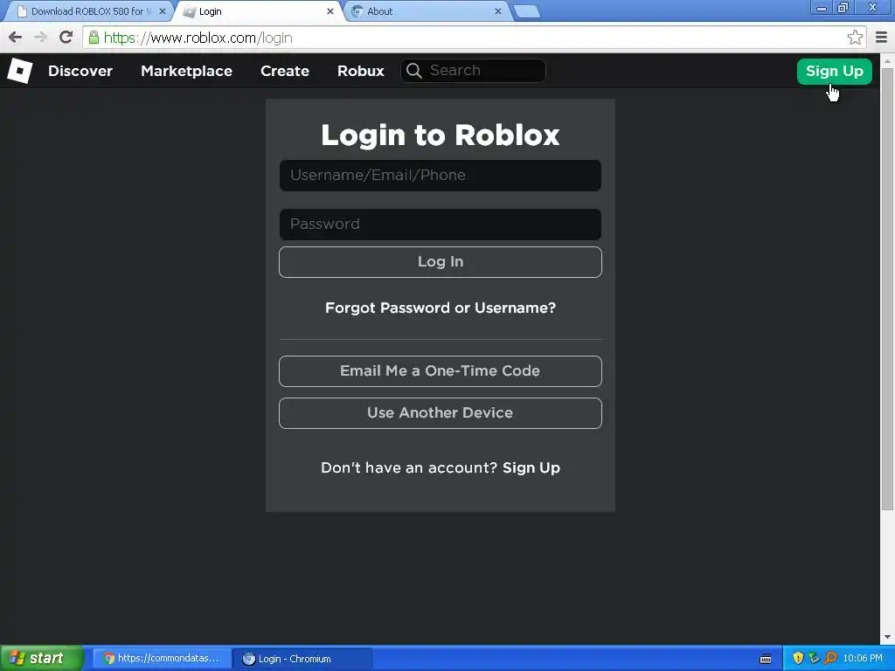Open the Chromium hamburger menu
This screenshot has height=671, width=895.
tap(881, 38)
